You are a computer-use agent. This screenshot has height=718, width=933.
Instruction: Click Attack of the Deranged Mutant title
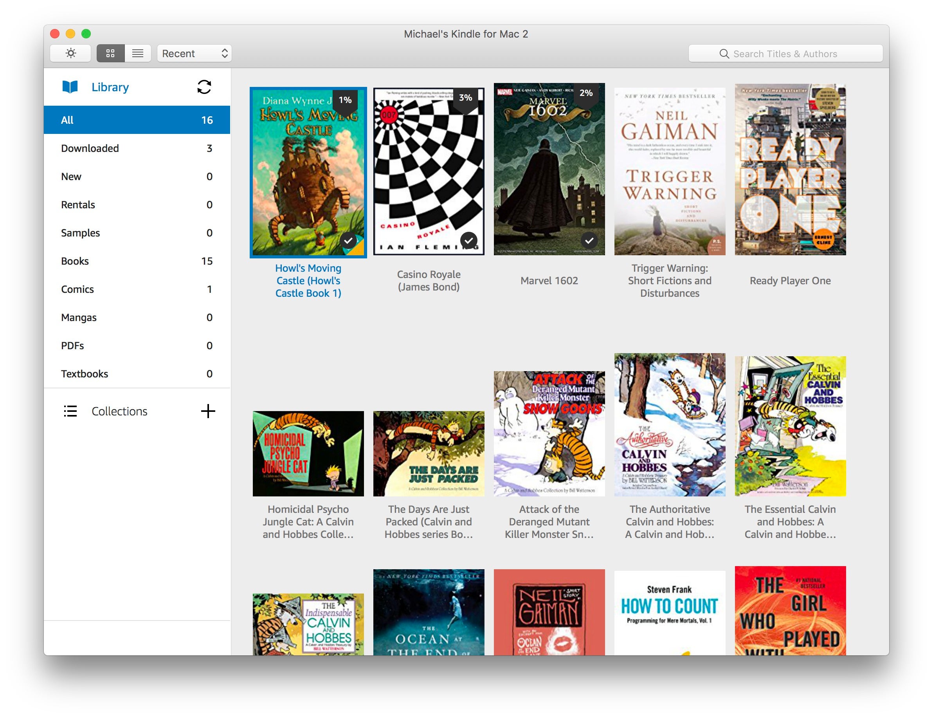point(549,522)
